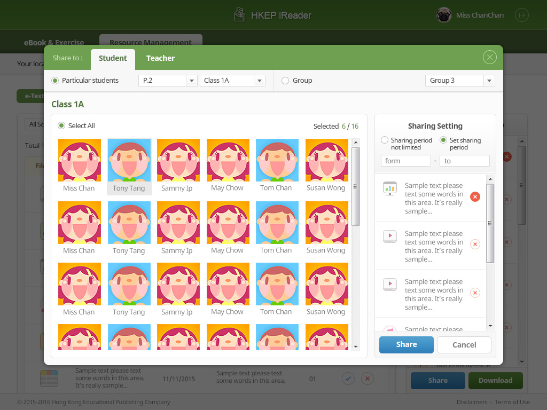Select the Particular students radio button
The height and width of the screenshot is (410, 547).
point(55,81)
